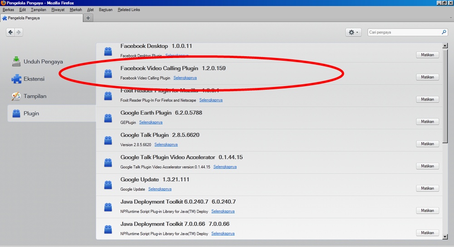This screenshot has width=454, height=247.
Task: Open Selengkapnya link for GEPlugin
Action: (151, 122)
